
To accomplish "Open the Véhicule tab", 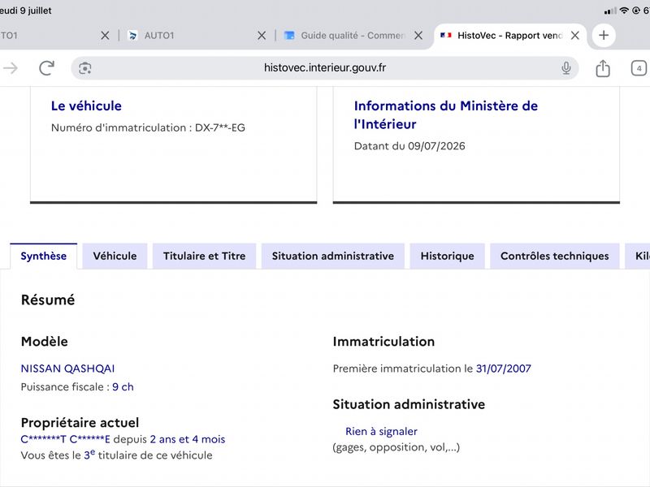I will pyautogui.click(x=115, y=256).
